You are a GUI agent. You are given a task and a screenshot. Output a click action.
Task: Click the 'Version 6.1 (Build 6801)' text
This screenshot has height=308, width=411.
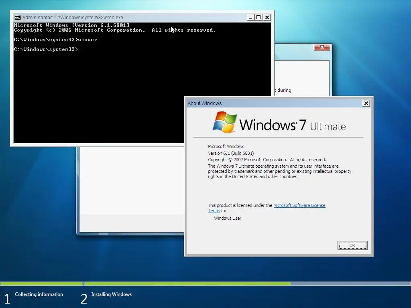231,153
